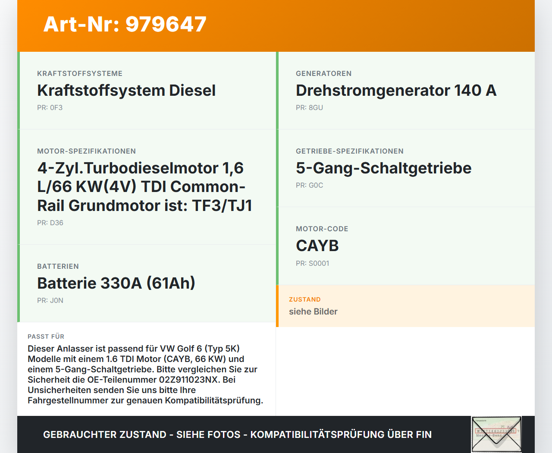Click the Fahrgestellnummer envelope icon
Image resolution: width=552 pixels, height=453 pixels.
pyautogui.click(x=496, y=434)
